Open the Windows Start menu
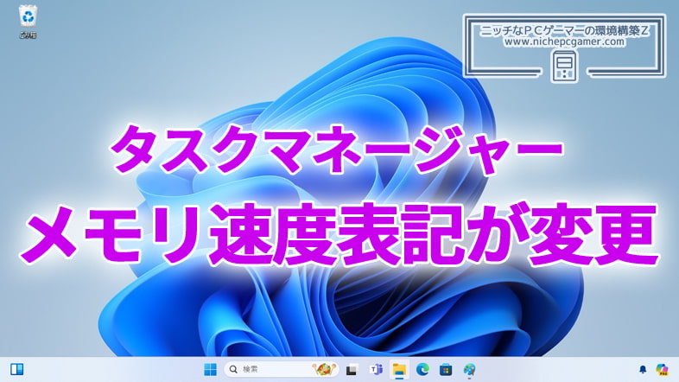Screen dimensions: 679x382 coord(211,369)
